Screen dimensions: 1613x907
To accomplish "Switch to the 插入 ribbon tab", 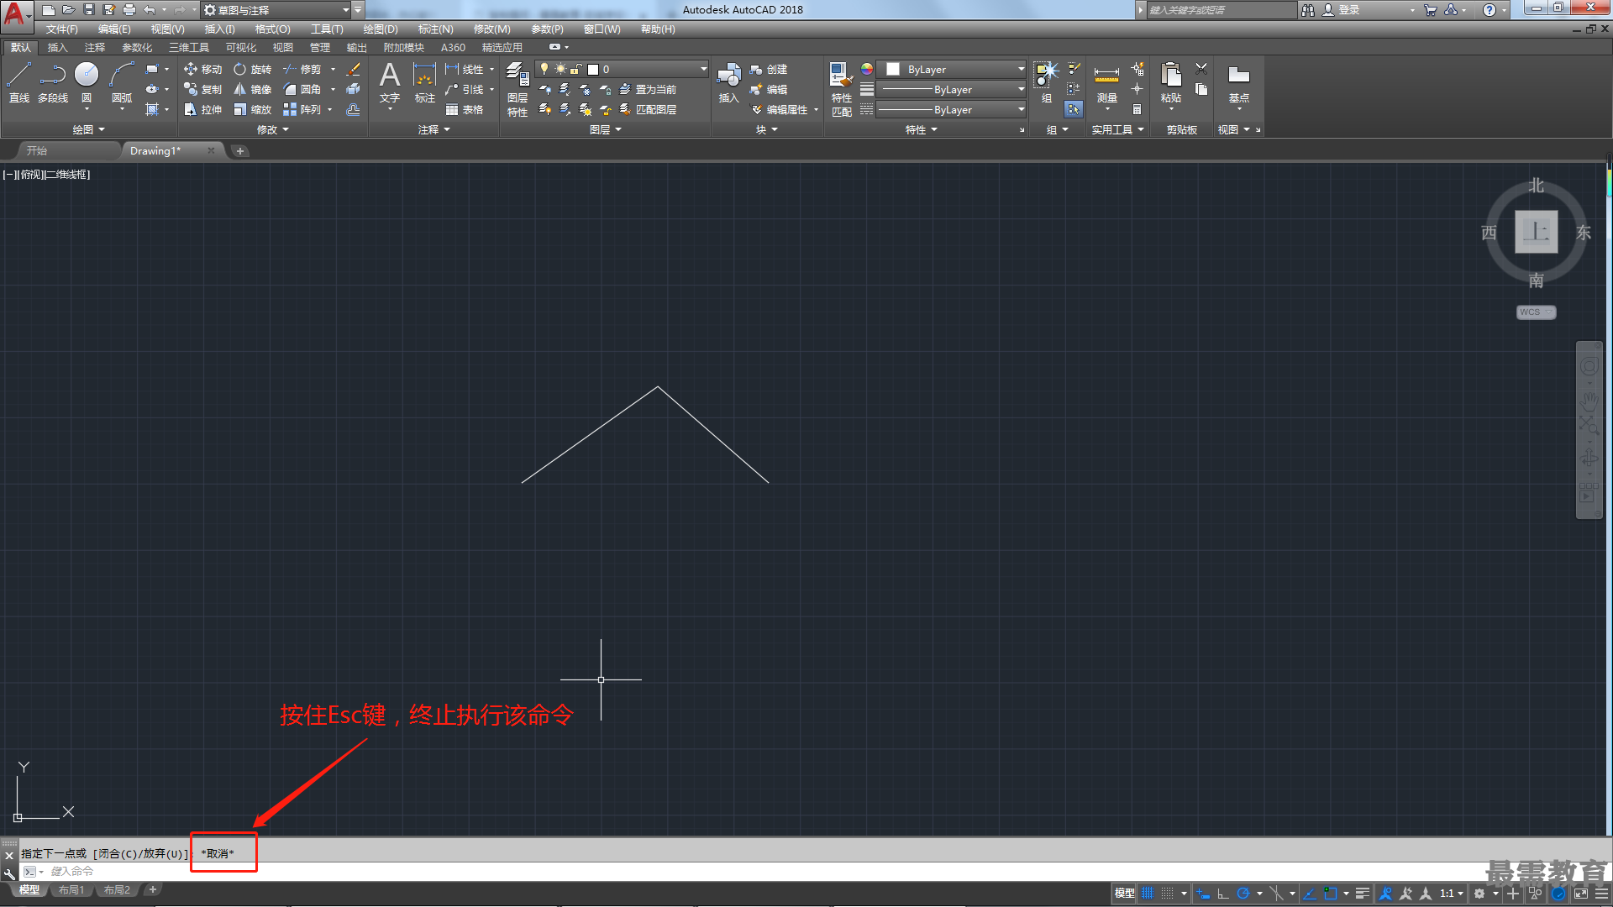I will click(x=57, y=48).
